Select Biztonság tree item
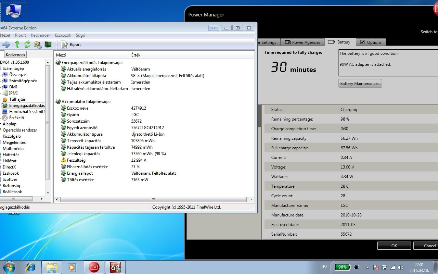 click(11, 186)
